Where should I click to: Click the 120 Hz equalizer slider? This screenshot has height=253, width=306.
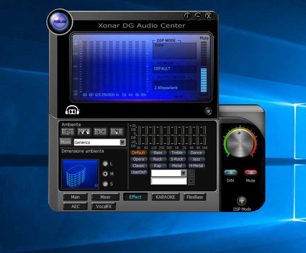point(154,135)
